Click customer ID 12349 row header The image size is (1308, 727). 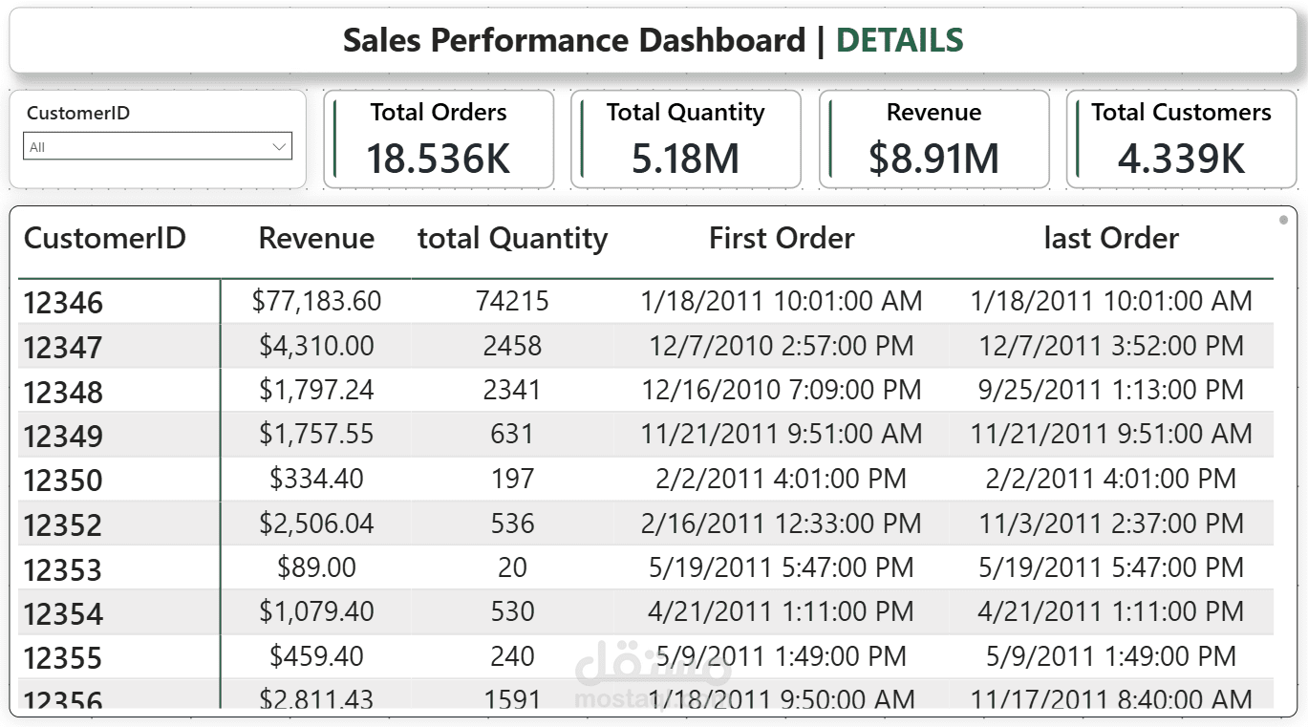click(x=63, y=436)
